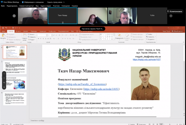Toggle align text right in Абзац group
Screen dimensions: 186x125
coord(68,39)
